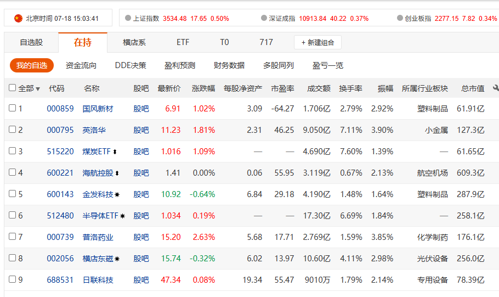Click the 深证成指 index label

282,19
